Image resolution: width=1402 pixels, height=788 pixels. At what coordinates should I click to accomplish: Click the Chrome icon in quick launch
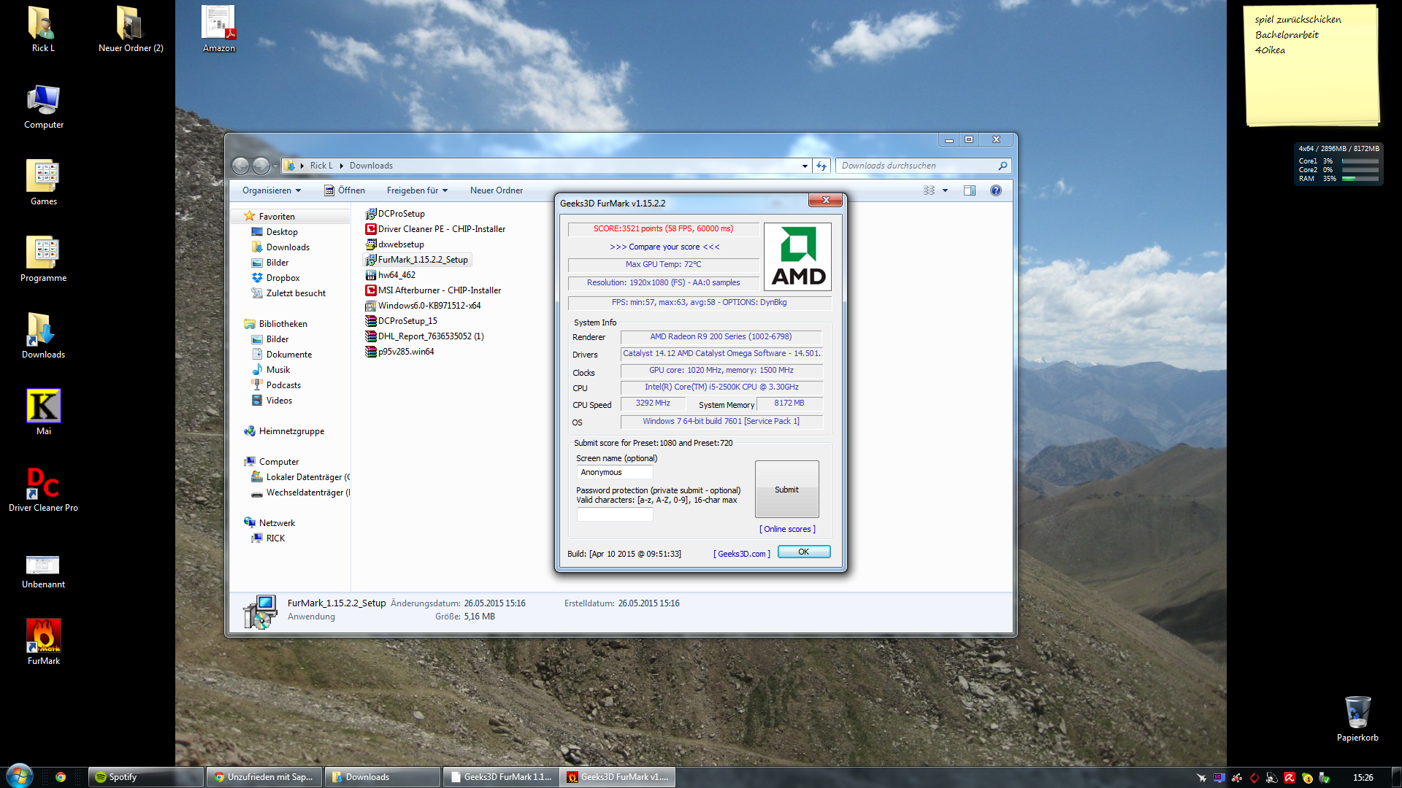(x=61, y=777)
